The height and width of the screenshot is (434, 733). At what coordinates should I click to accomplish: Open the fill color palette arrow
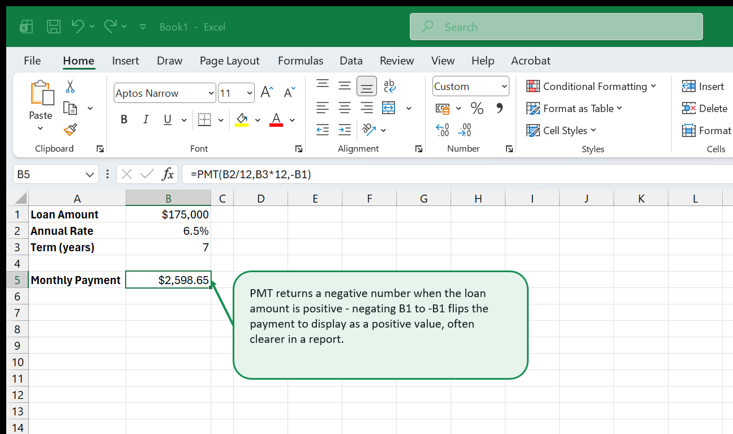coord(258,120)
